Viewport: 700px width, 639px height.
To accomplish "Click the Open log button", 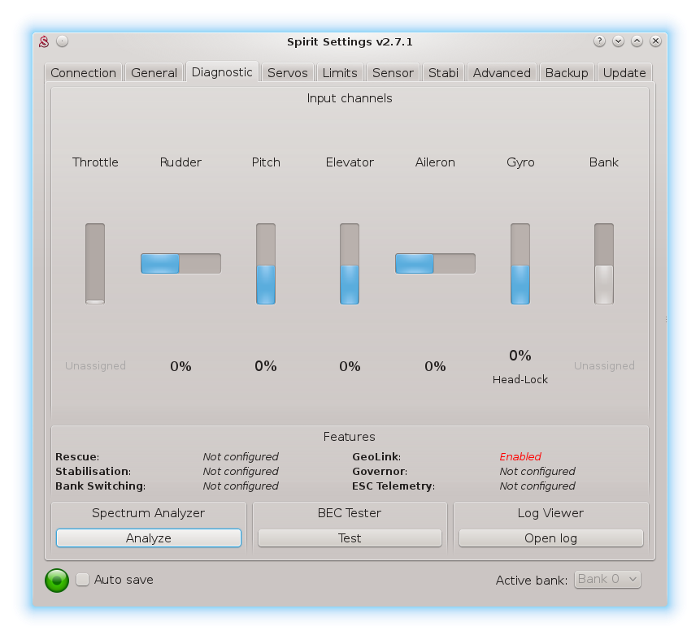I will (550, 538).
